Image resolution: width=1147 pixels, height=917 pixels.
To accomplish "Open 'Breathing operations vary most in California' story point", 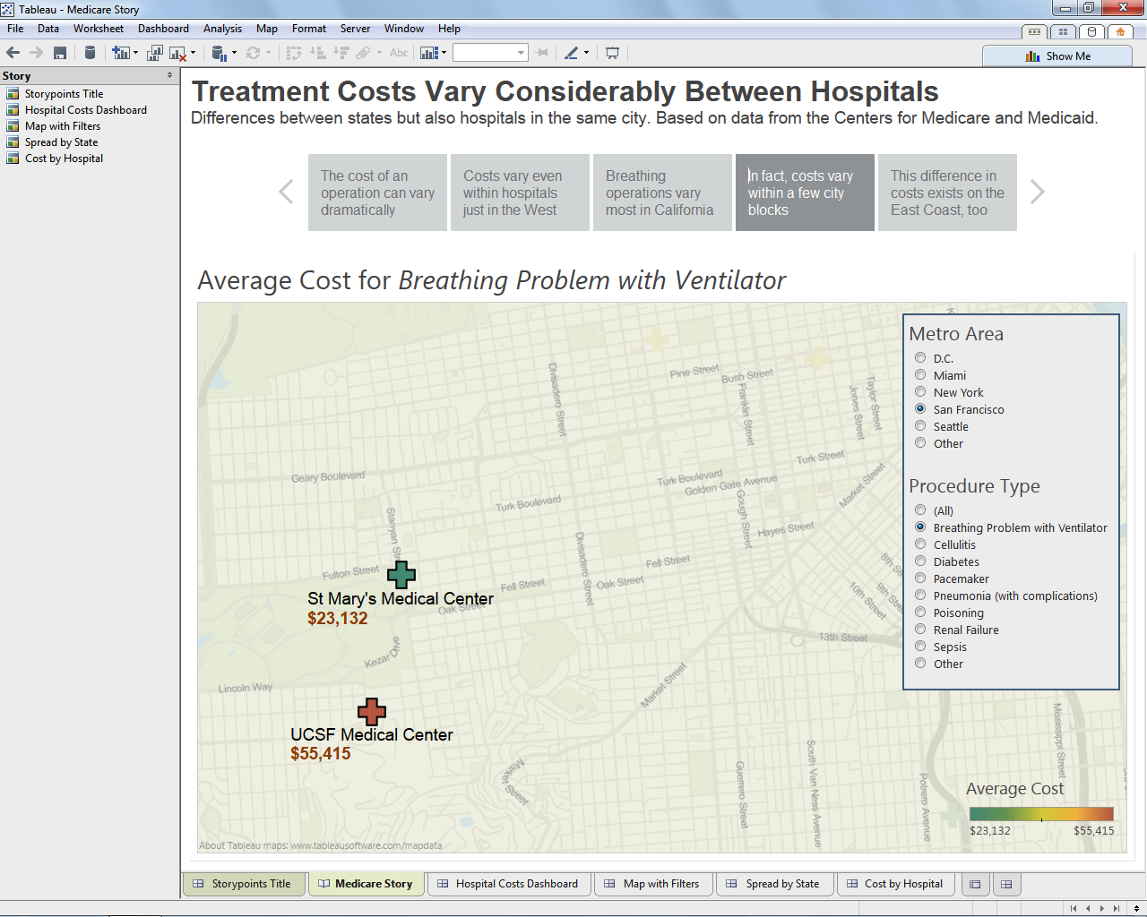I will [662, 193].
